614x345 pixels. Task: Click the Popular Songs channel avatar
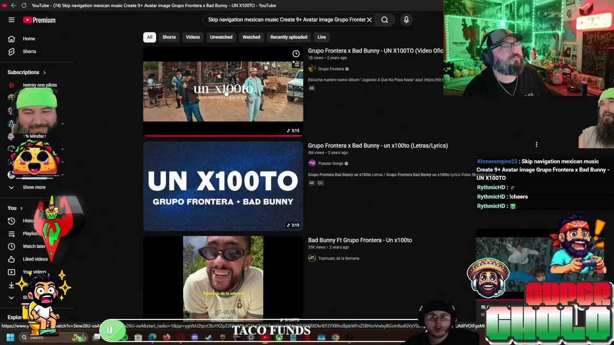[x=312, y=163]
